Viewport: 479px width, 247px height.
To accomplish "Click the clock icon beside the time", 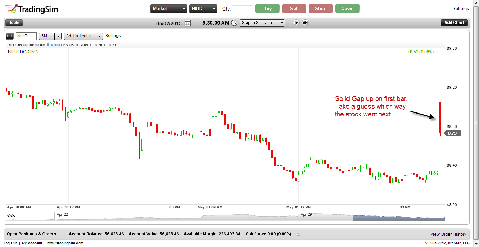I will [234, 23].
